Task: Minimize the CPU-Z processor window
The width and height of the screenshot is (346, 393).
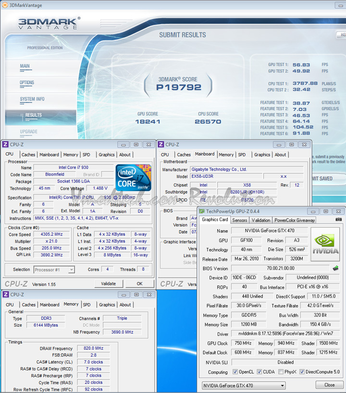Action: (x=124, y=145)
